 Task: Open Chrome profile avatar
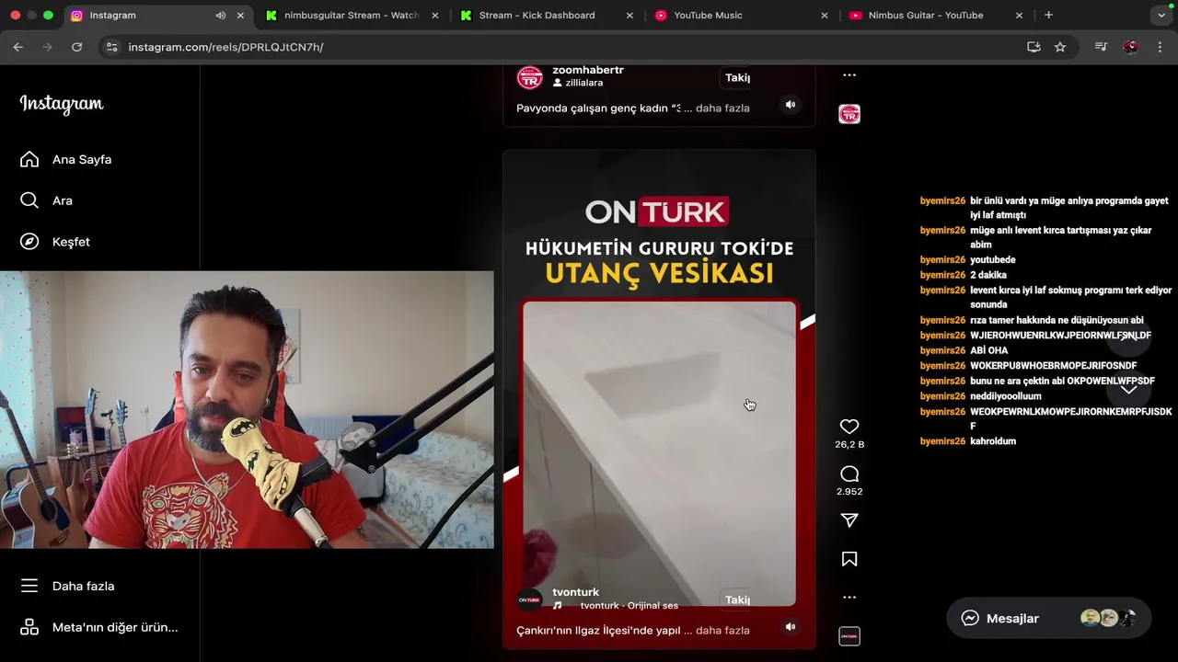[x=1131, y=47]
